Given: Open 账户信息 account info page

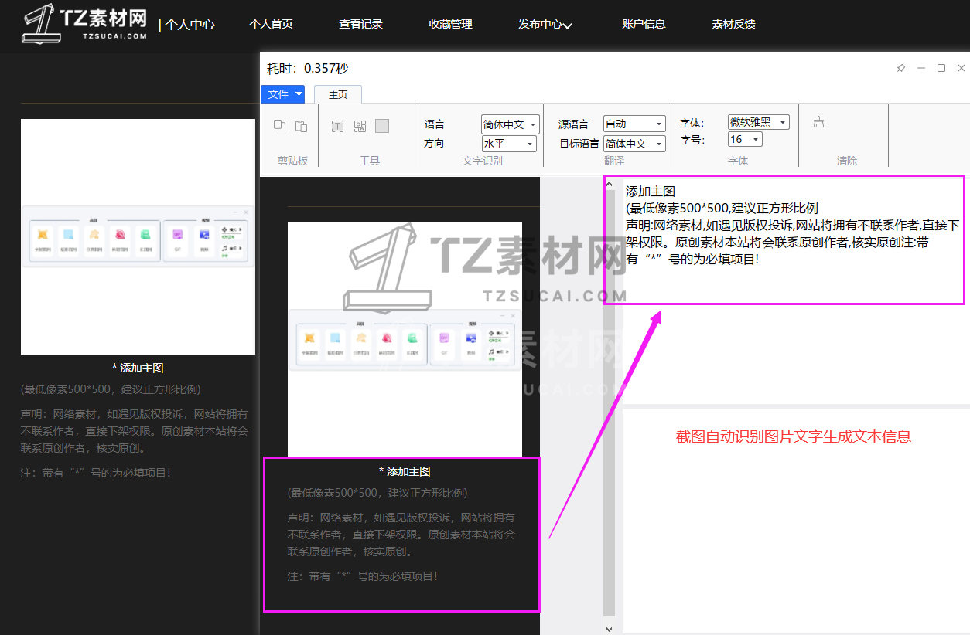Looking at the screenshot, I should (x=644, y=24).
